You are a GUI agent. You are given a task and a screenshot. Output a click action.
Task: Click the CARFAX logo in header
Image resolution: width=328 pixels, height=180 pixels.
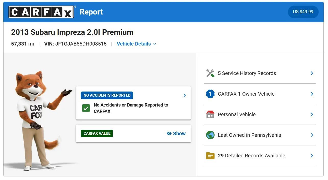click(x=41, y=12)
